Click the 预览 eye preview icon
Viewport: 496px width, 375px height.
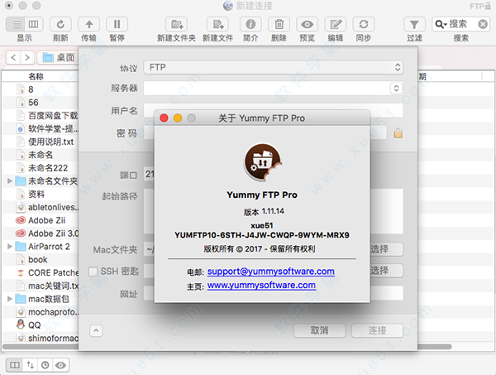[x=307, y=24]
